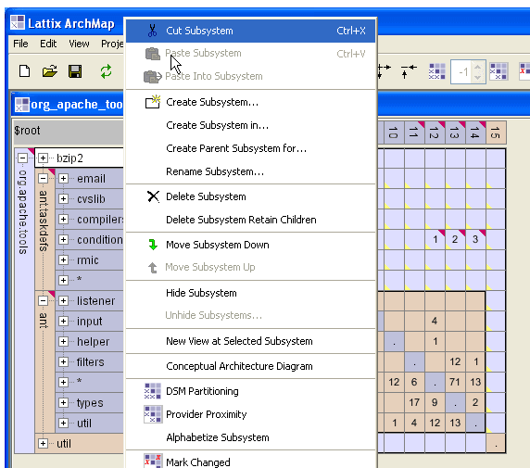Click the black X Delete Subsystem icon
This screenshot has width=530, height=468.
(153, 196)
